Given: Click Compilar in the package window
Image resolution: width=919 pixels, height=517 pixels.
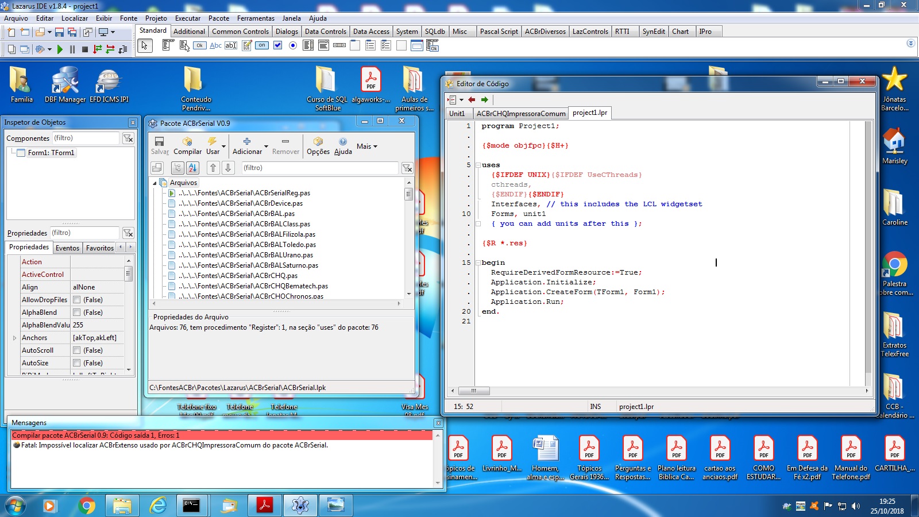Looking at the screenshot, I should point(187,146).
